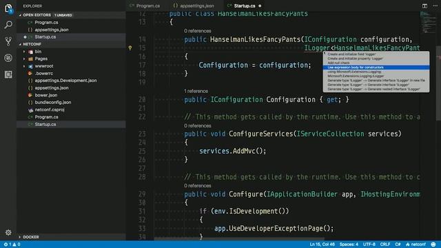Click the JSON braces icon beside bundleconfig.json
Viewport: 441px width, 248px height.
point(30,103)
